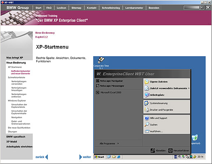Open the Lexikon menu item
The image size is (212, 164).
[61, 8]
